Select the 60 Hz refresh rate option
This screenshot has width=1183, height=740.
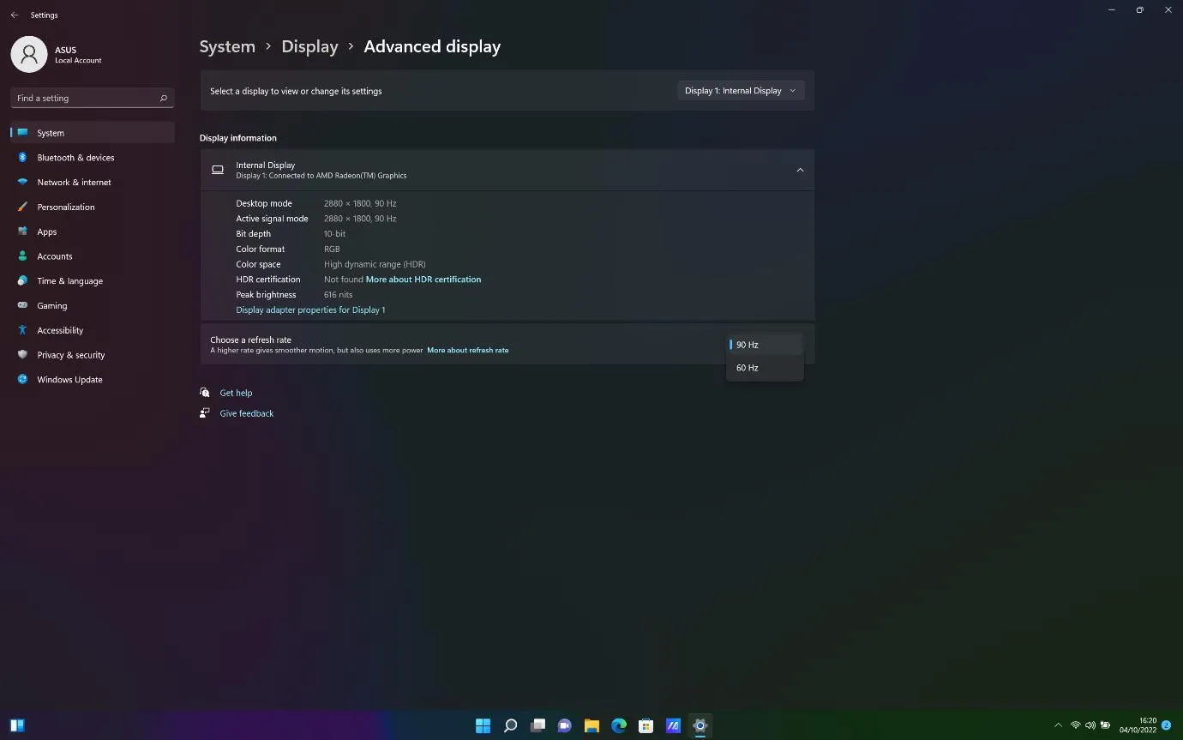click(748, 368)
